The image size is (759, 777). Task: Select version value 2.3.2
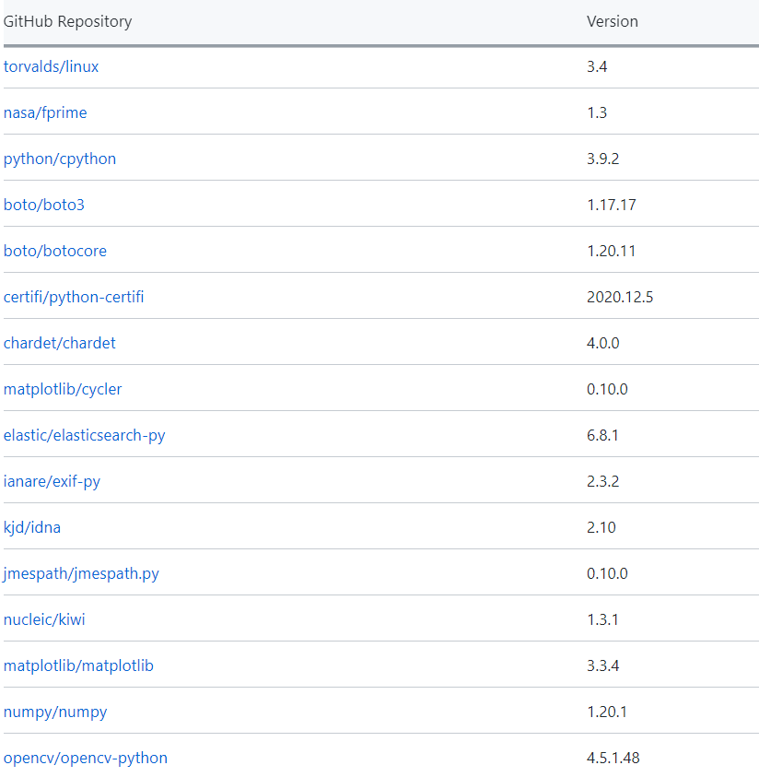pyautogui.click(x=603, y=481)
